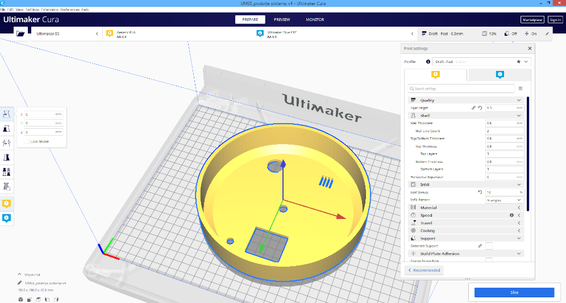Click the Search settings field

461,89
